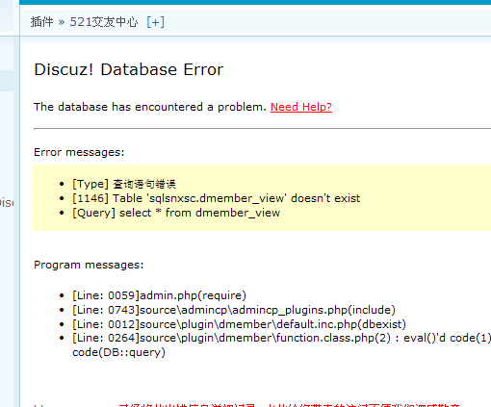Select the 521交友中心 breadcrumb item
The height and width of the screenshot is (407, 491).
[104, 22]
